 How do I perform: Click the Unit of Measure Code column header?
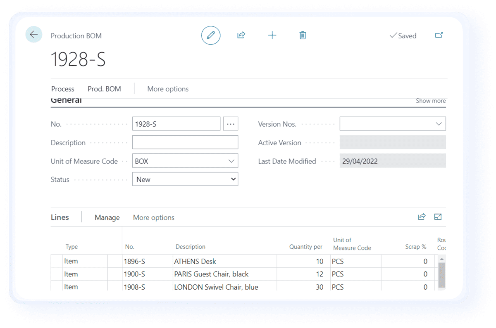352,244
